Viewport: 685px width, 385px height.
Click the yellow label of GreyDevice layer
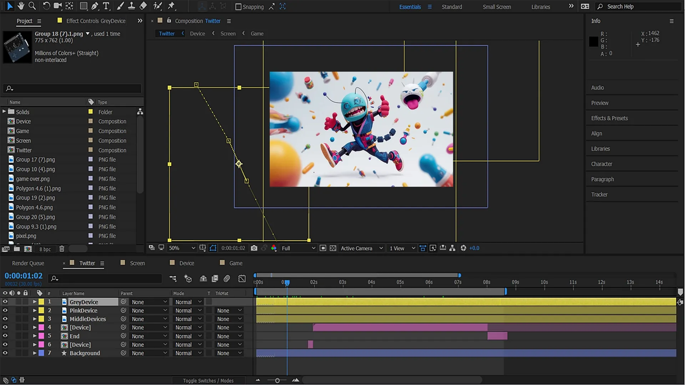(x=41, y=302)
